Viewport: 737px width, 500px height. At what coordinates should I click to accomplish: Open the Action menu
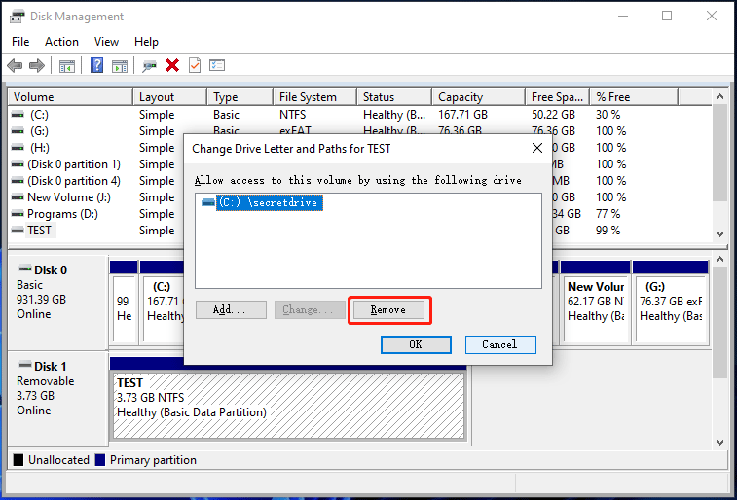[61, 42]
